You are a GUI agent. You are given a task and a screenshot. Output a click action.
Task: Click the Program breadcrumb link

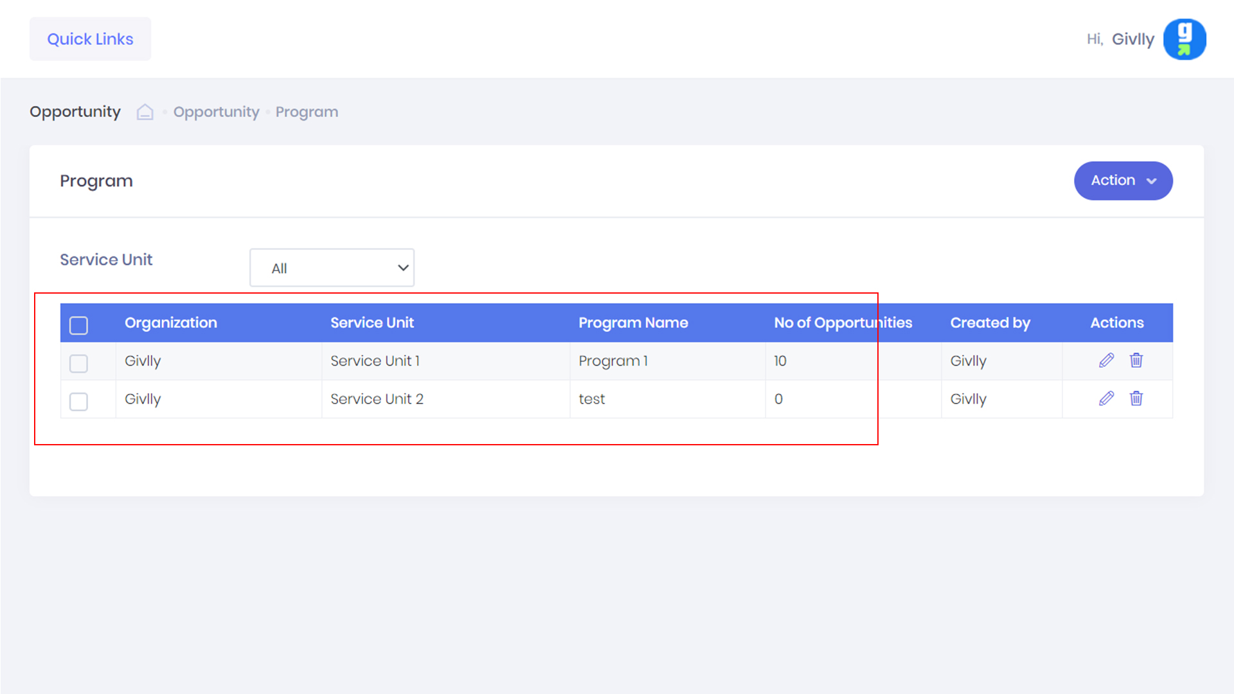tap(307, 112)
